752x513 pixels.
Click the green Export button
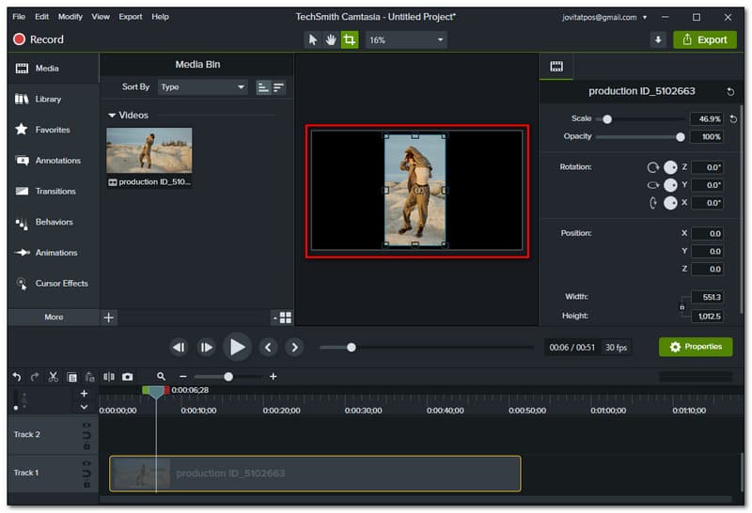tap(704, 39)
